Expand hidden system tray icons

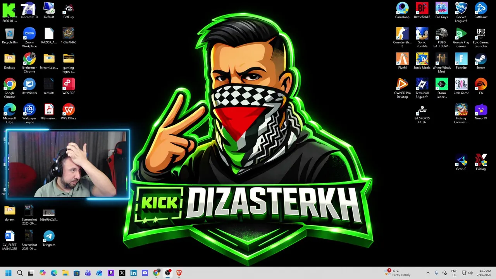428,273
